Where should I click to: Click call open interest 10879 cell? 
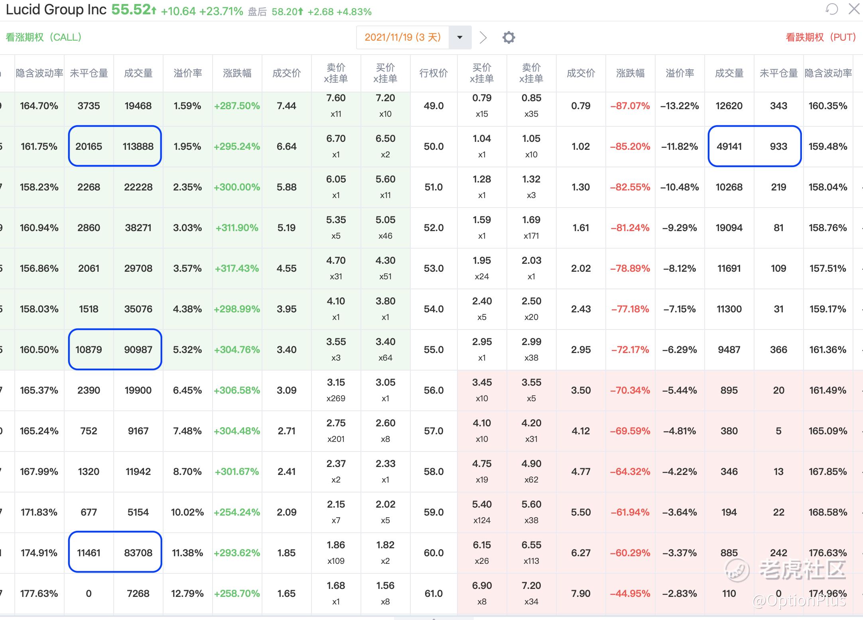89,350
